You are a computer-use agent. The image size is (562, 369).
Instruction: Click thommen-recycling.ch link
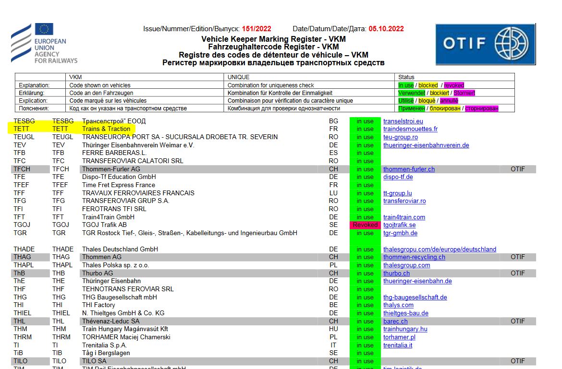coord(414,257)
